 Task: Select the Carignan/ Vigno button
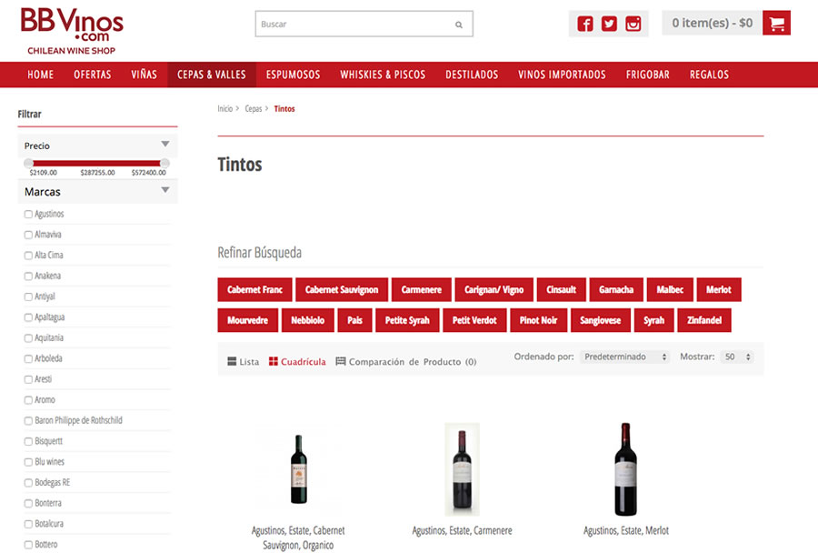(494, 290)
